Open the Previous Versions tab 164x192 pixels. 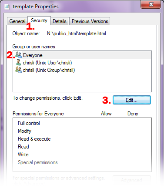pos(90,21)
